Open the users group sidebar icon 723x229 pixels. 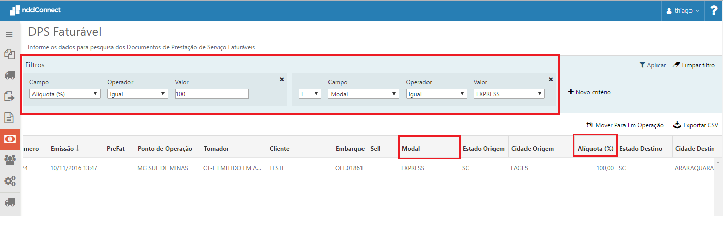tap(9, 160)
